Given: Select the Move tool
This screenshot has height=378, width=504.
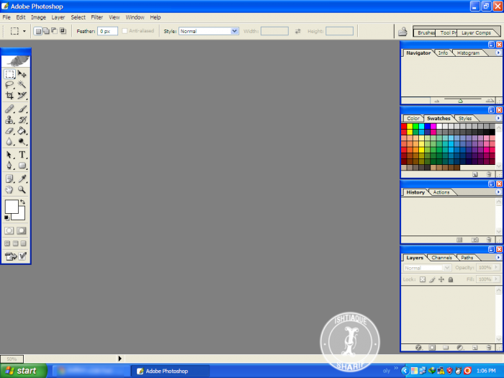Looking at the screenshot, I should coord(22,74).
